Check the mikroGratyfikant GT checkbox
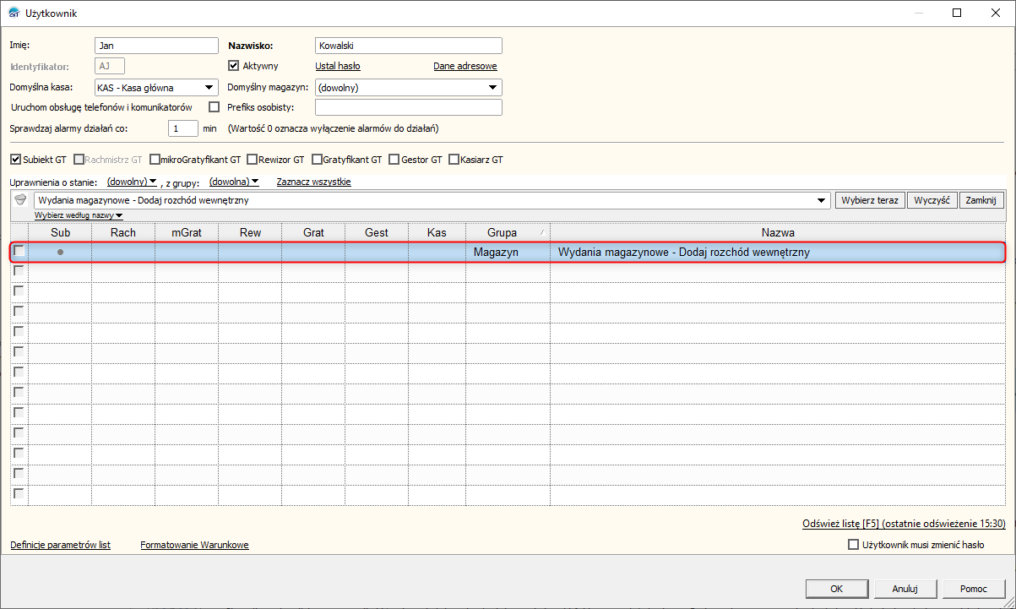1016x609 pixels. [x=155, y=159]
